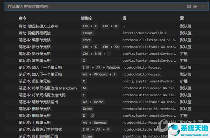210x138 pixels.
Task: Click the Shift+Alt+F keybinding cell
Action: (96, 130)
